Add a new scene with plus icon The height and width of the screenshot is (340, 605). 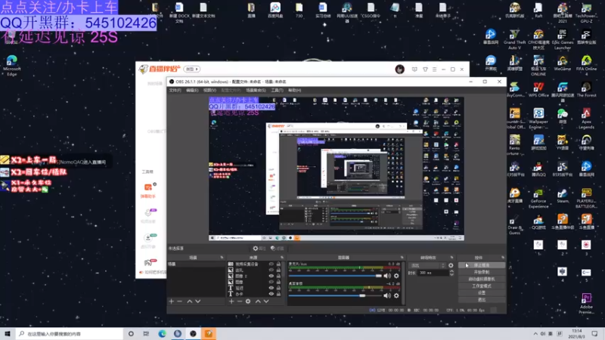pos(172,301)
